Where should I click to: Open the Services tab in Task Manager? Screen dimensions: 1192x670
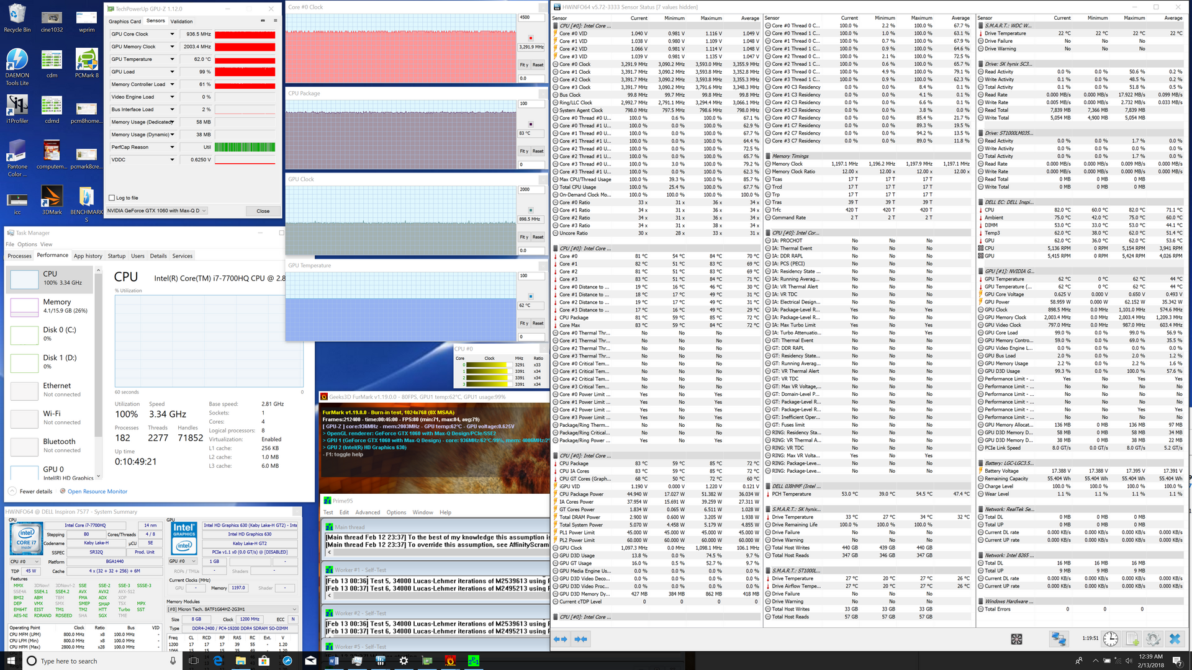(183, 256)
